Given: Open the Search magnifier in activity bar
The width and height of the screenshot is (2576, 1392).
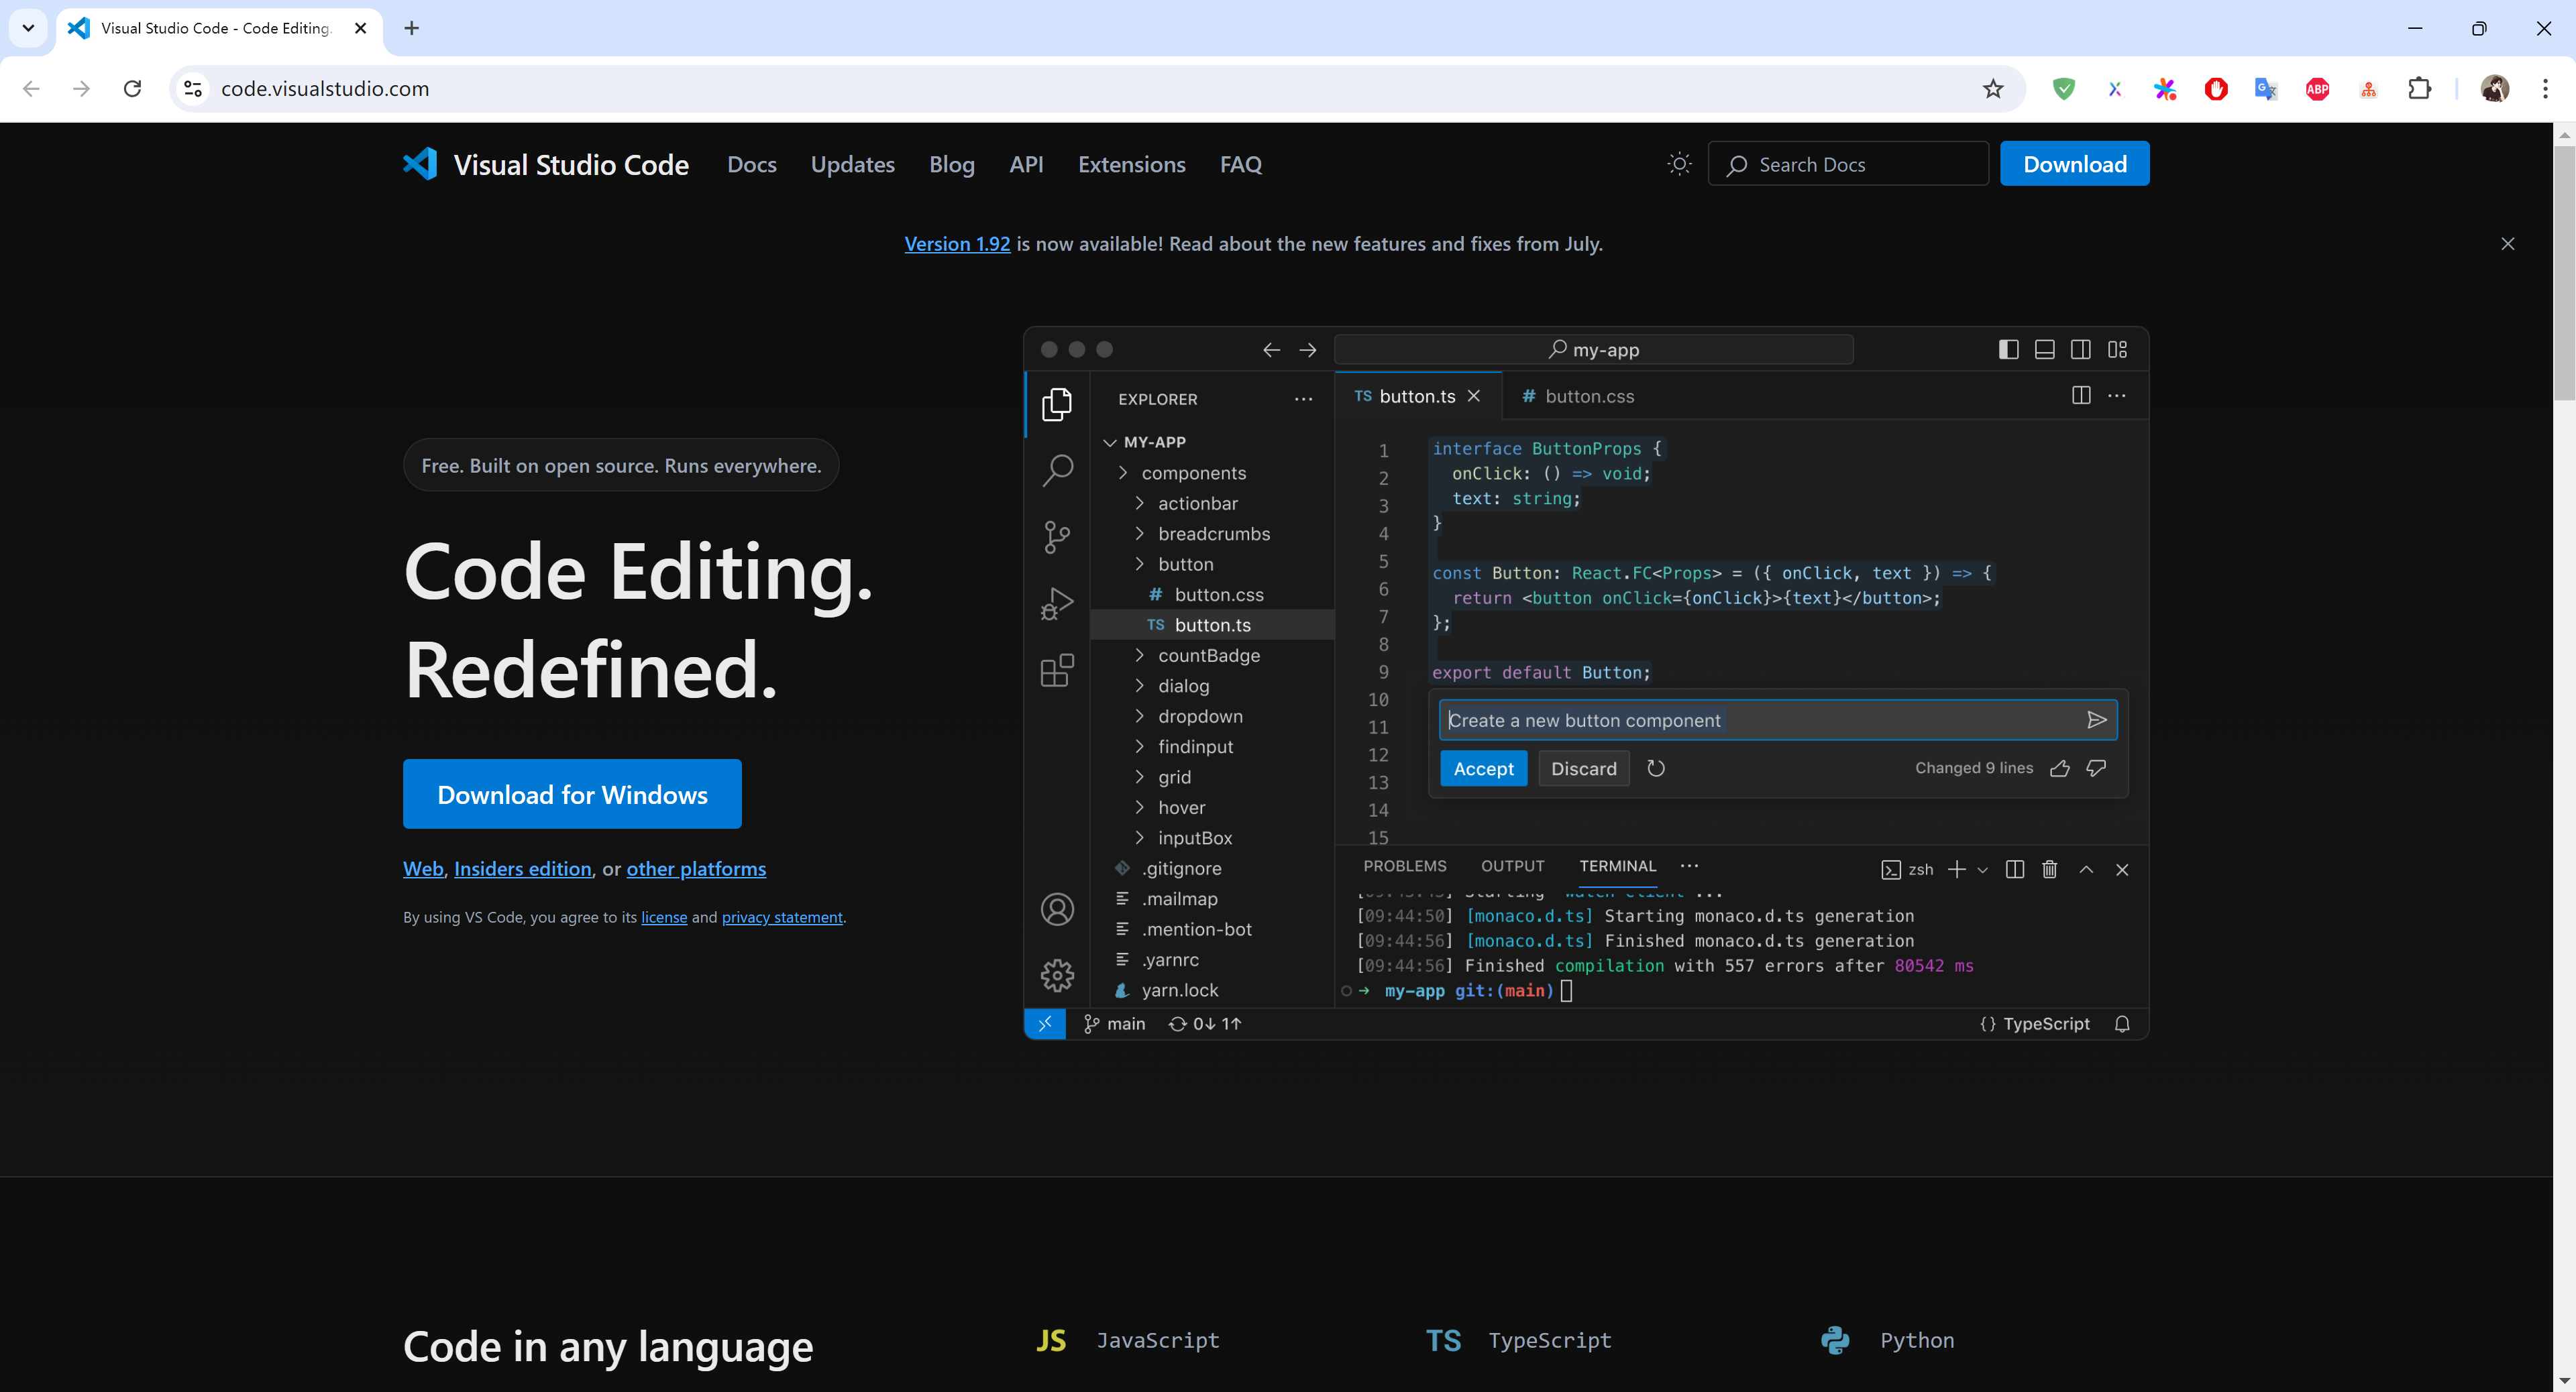Looking at the screenshot, I should click(x=1057, y=469).
